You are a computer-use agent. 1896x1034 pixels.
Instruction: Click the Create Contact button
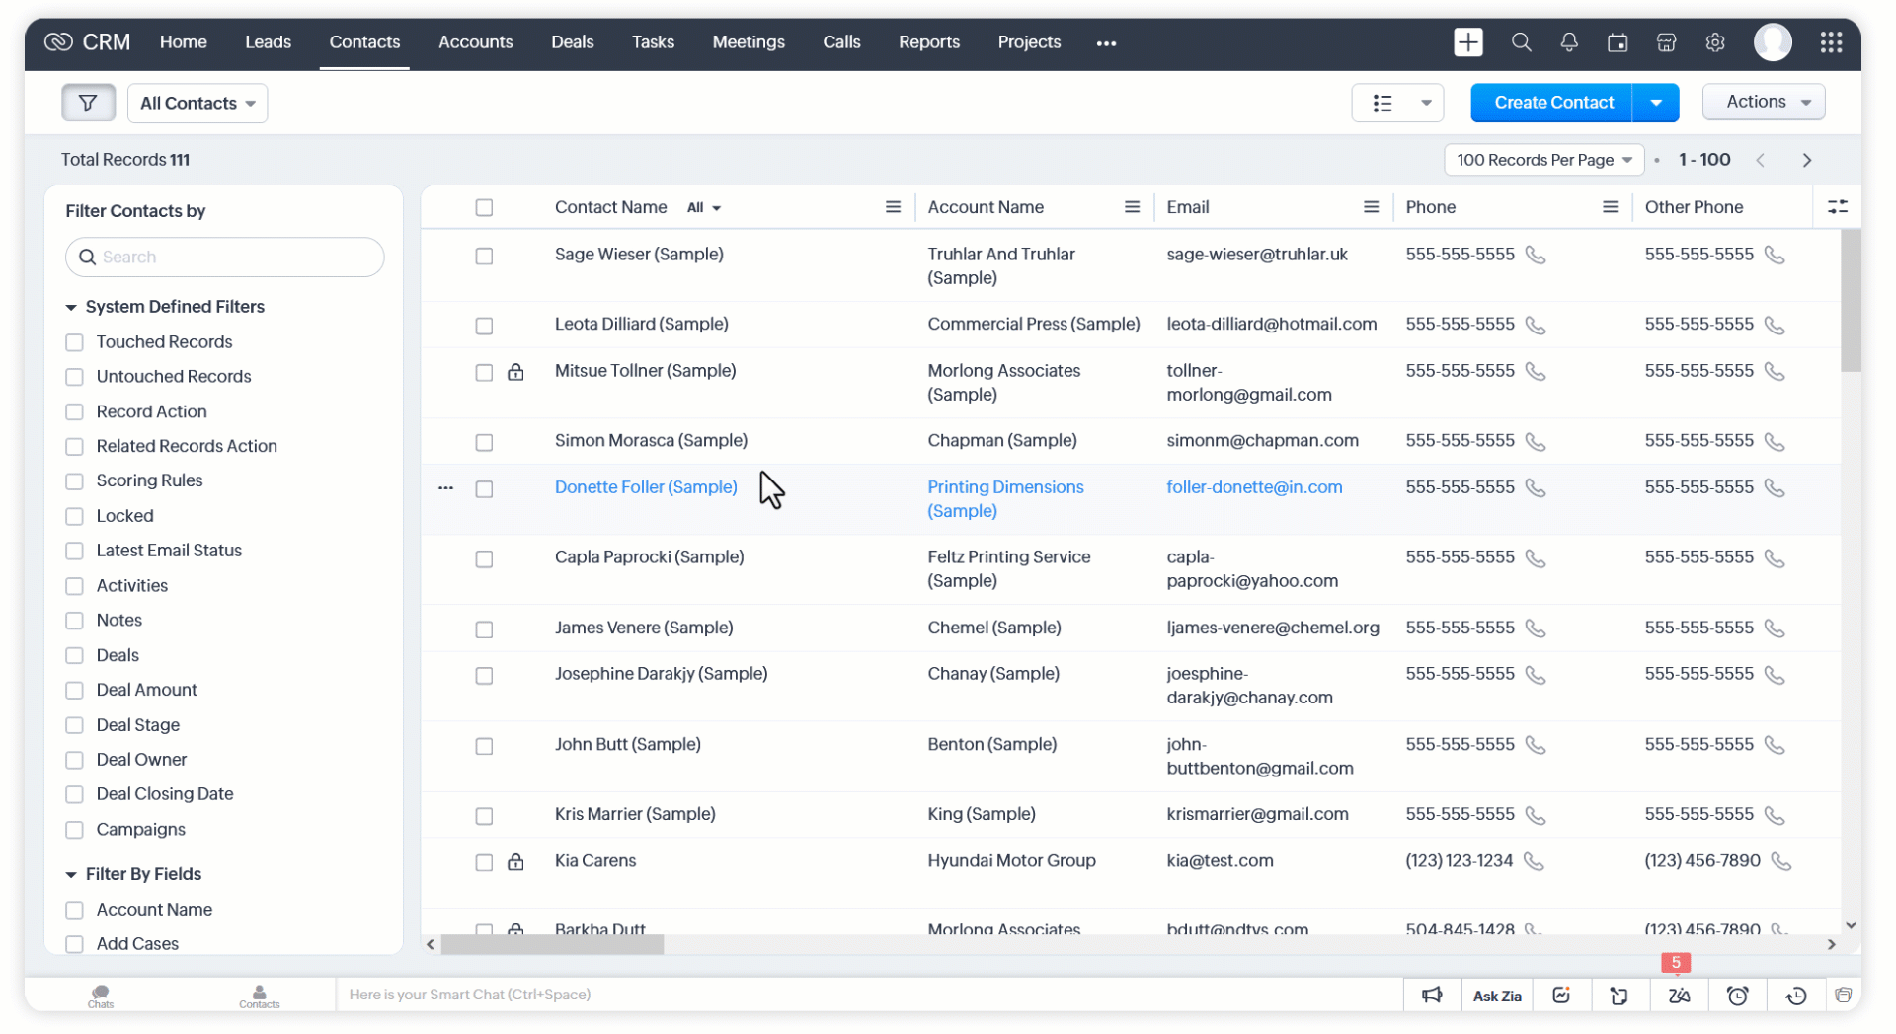pos(1552,103)
